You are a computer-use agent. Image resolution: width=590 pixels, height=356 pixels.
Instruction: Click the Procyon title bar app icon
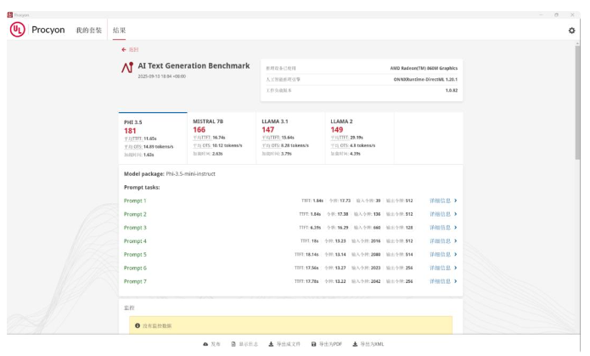tap(10, 15)
